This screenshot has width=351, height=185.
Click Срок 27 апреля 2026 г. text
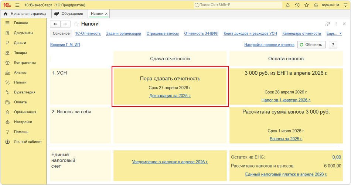[170, 88]
